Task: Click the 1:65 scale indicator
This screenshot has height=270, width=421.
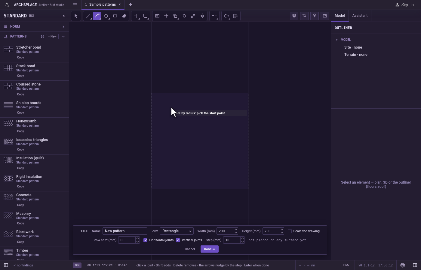Action: [346, 265]
